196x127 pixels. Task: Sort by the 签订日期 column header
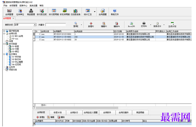click(120, 31)
